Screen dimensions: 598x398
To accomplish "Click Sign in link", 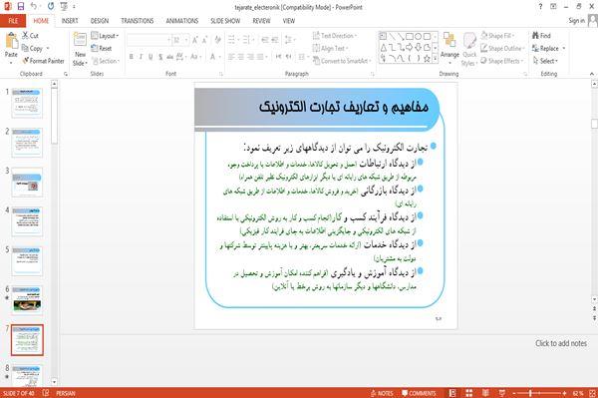I will click(576, 21).
